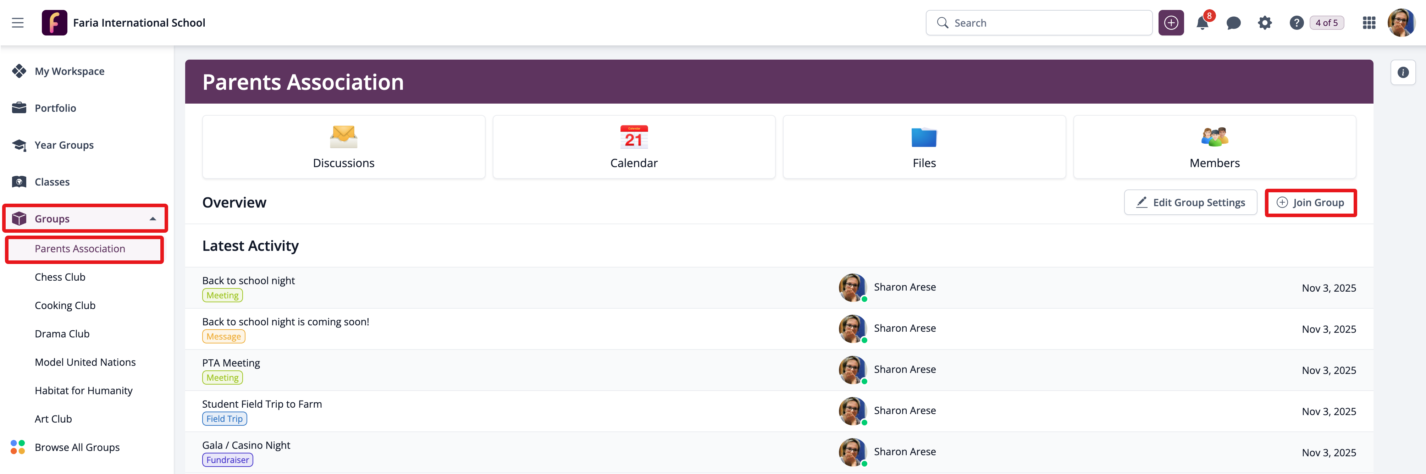This screenshot has width=1426, height=474.
Task: Click Edit Group Settings button
Action: click(1190, 203)
